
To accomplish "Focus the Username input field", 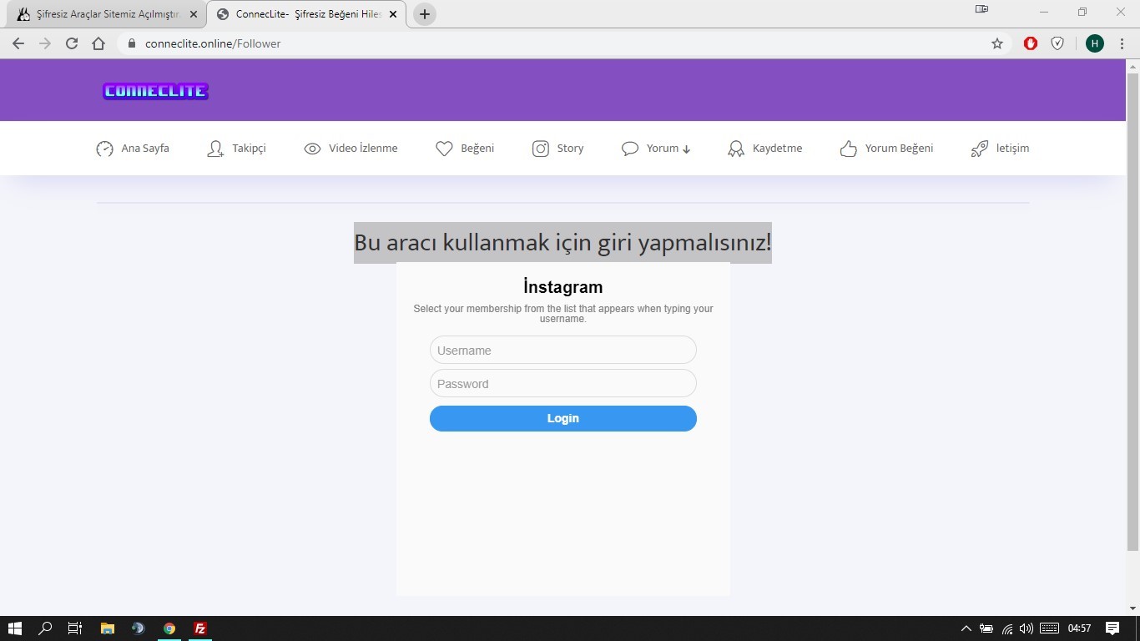I will click(563, 350).
